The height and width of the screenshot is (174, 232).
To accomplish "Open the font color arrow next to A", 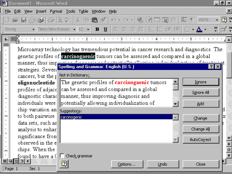I will pos(205,29).
